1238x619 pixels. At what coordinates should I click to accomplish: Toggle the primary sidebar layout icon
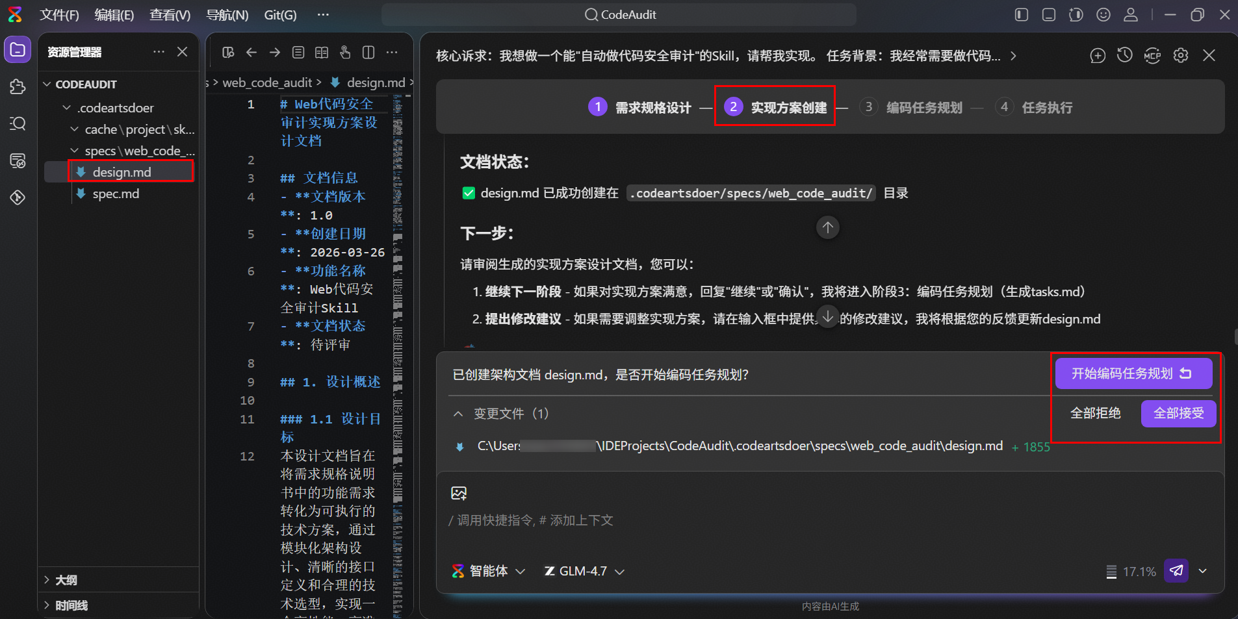(x=1022, y=14)
